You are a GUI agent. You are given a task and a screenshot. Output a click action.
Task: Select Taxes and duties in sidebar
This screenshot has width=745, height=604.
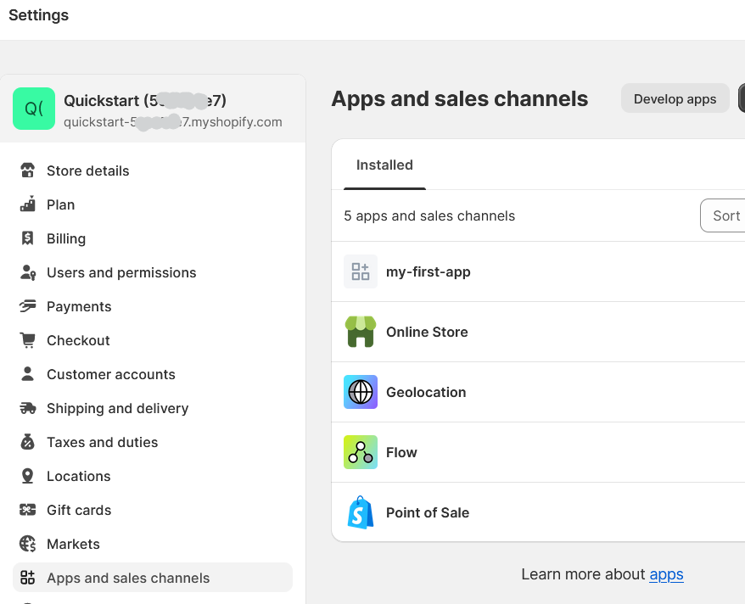pyautogui.click(x=102, y=442)
